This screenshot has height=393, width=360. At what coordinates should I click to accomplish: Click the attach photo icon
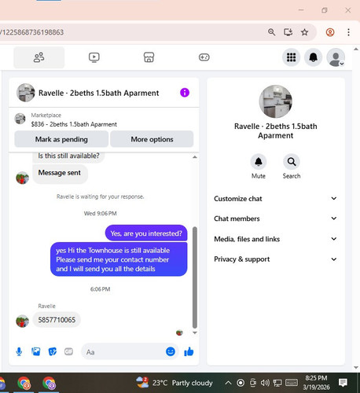(35, 351)
